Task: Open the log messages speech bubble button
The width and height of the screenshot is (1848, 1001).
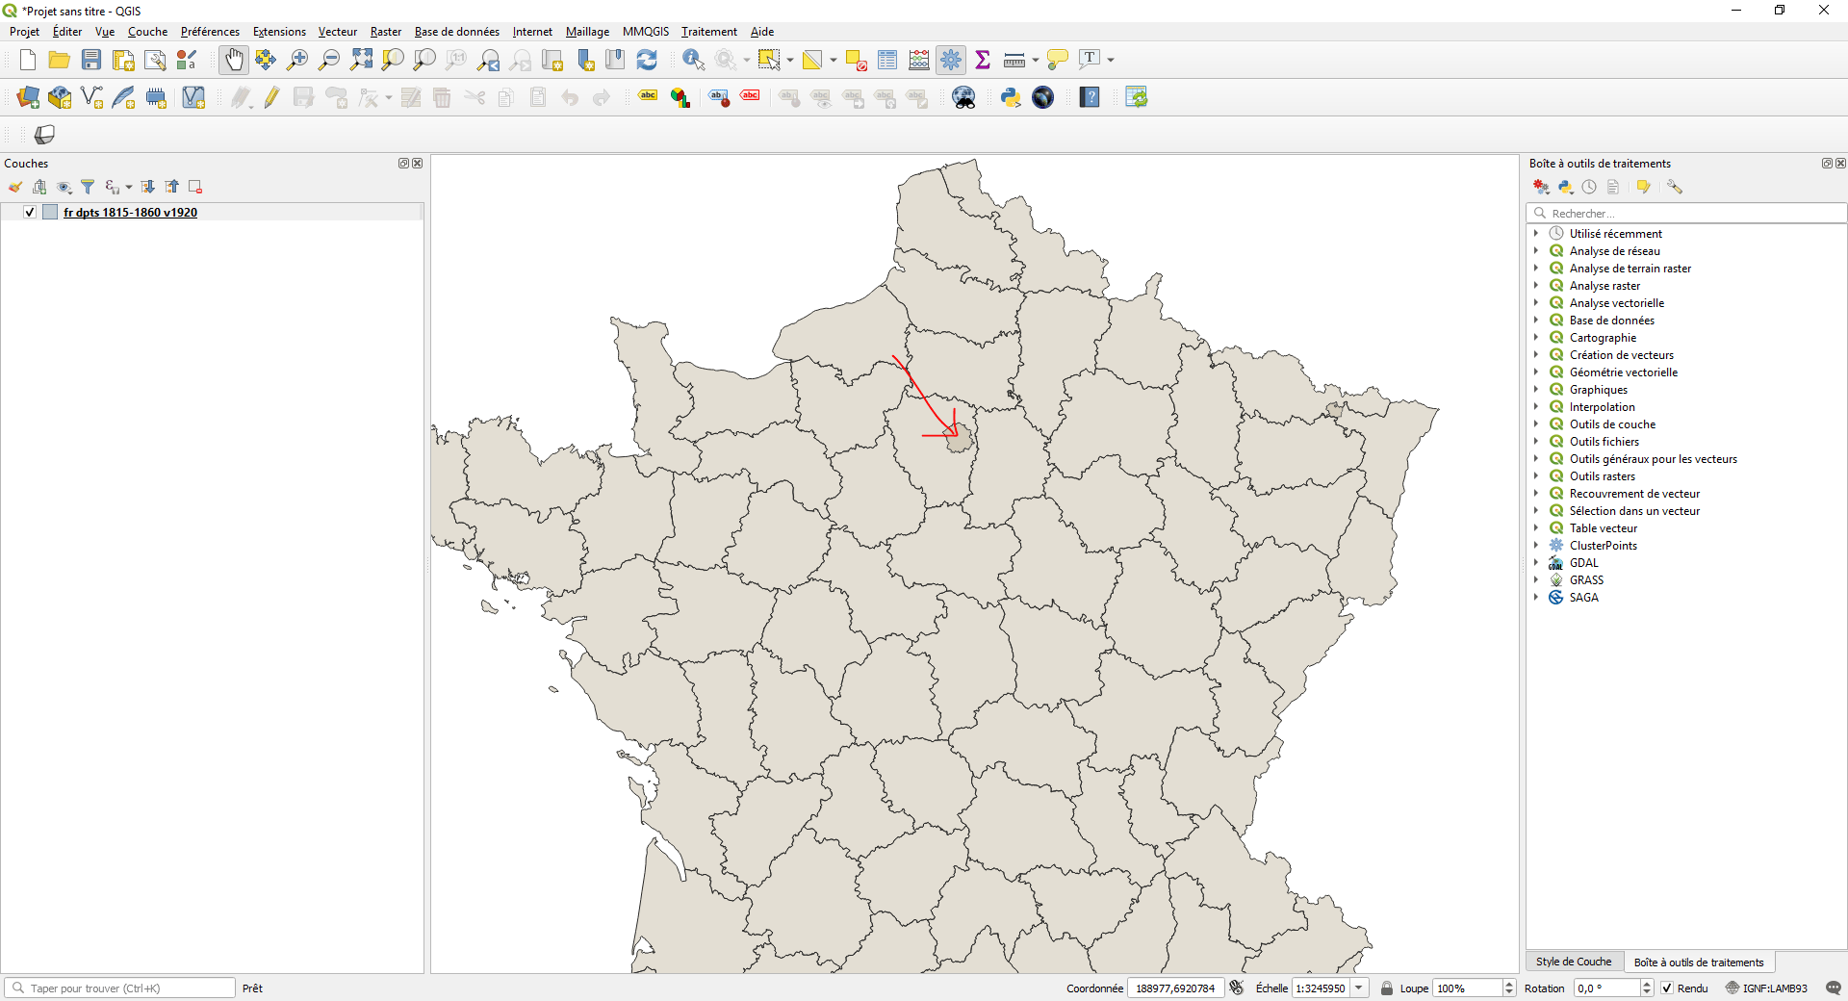Action: [1833, 988]
